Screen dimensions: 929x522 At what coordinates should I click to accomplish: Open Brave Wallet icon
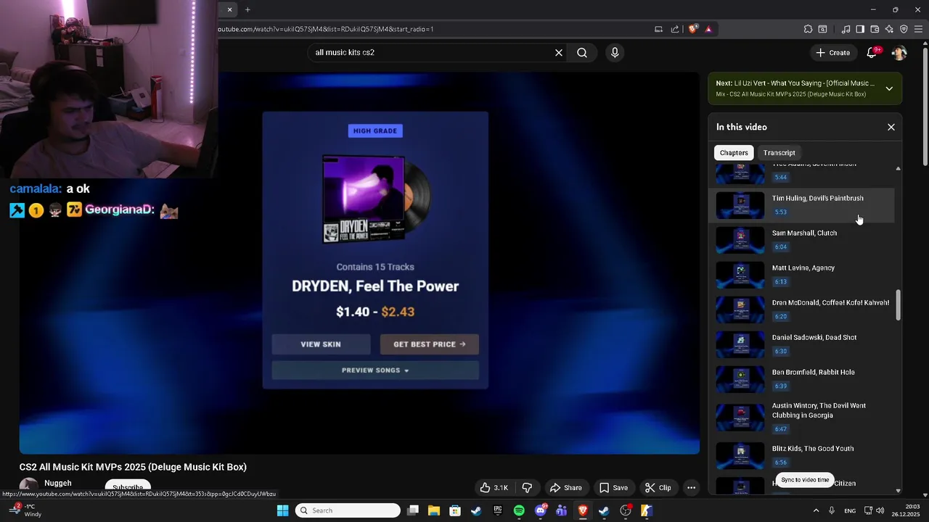pos(875,29)
